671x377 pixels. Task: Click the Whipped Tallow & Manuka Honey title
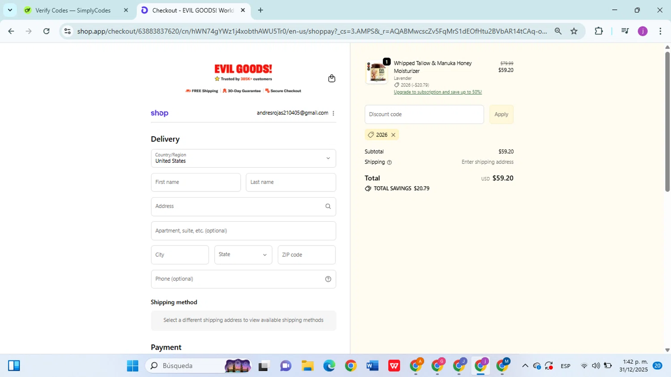coord(433,67)
